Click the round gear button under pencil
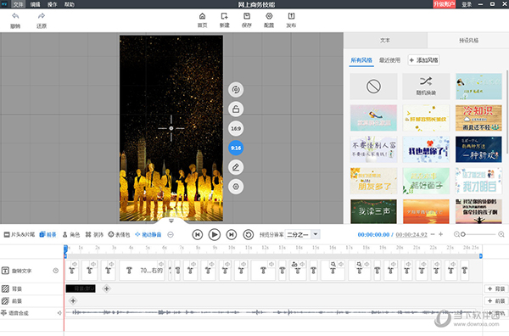The width and height of the screenshot is (509, 336). (236, 187)
